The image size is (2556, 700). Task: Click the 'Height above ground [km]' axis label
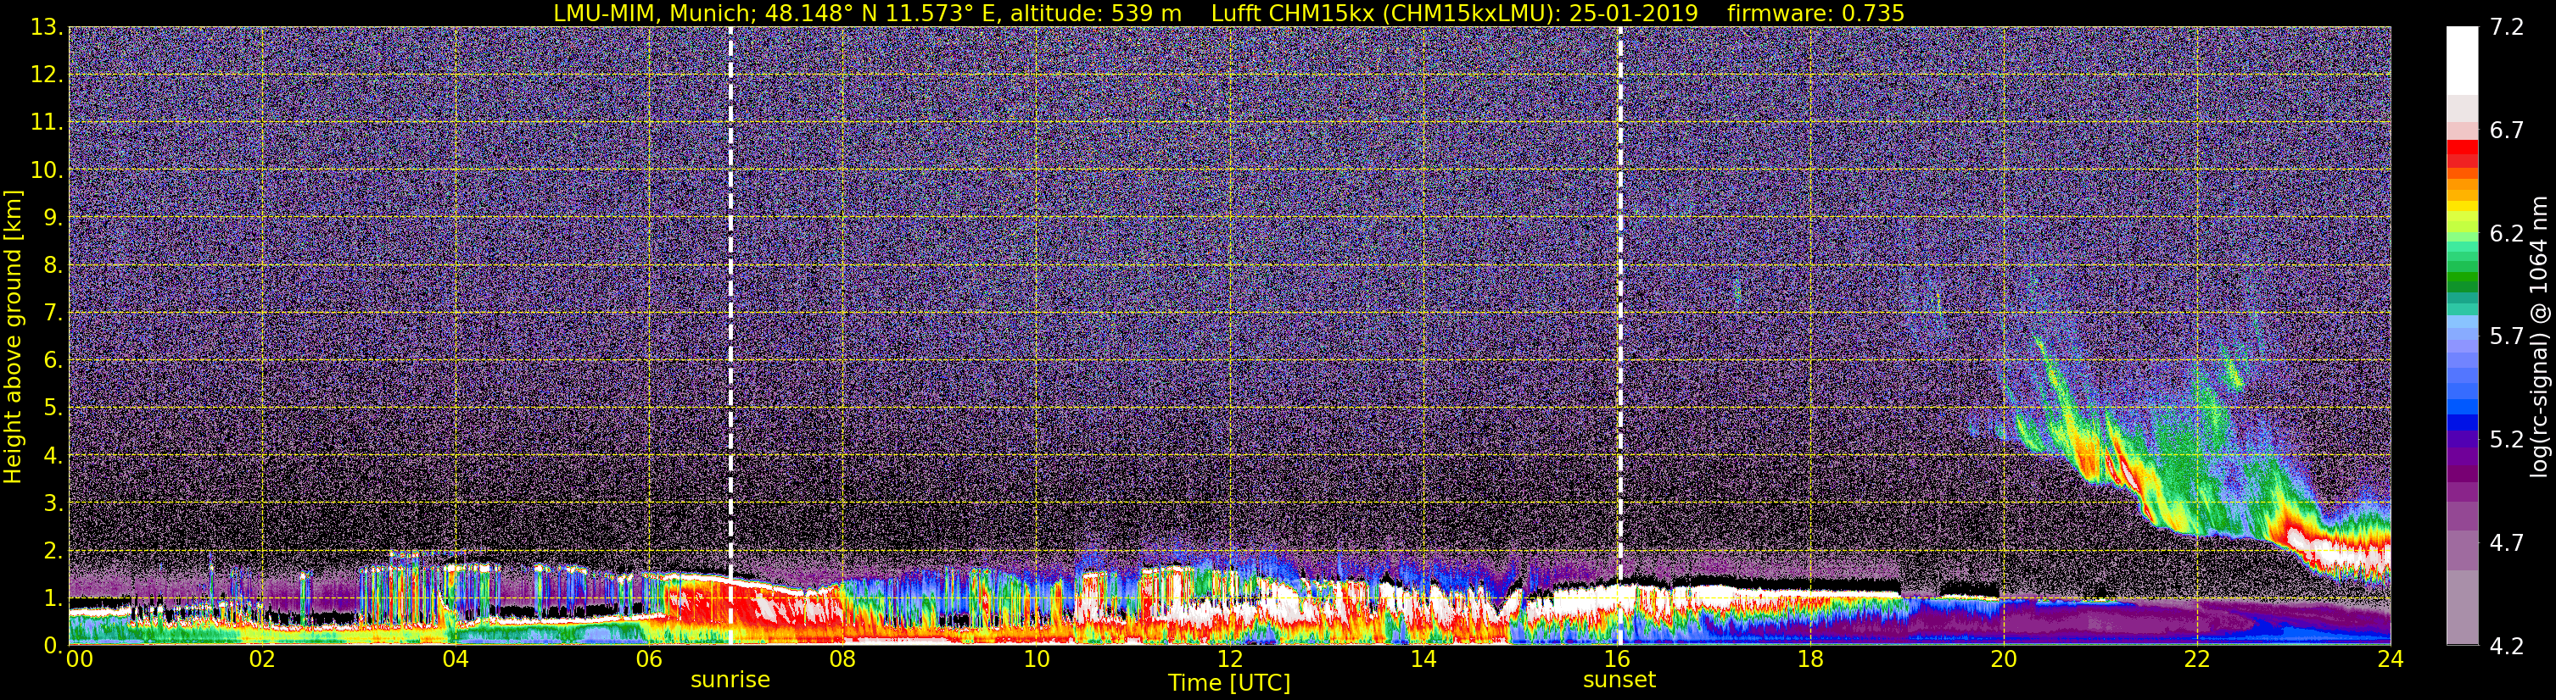point(13,336)
